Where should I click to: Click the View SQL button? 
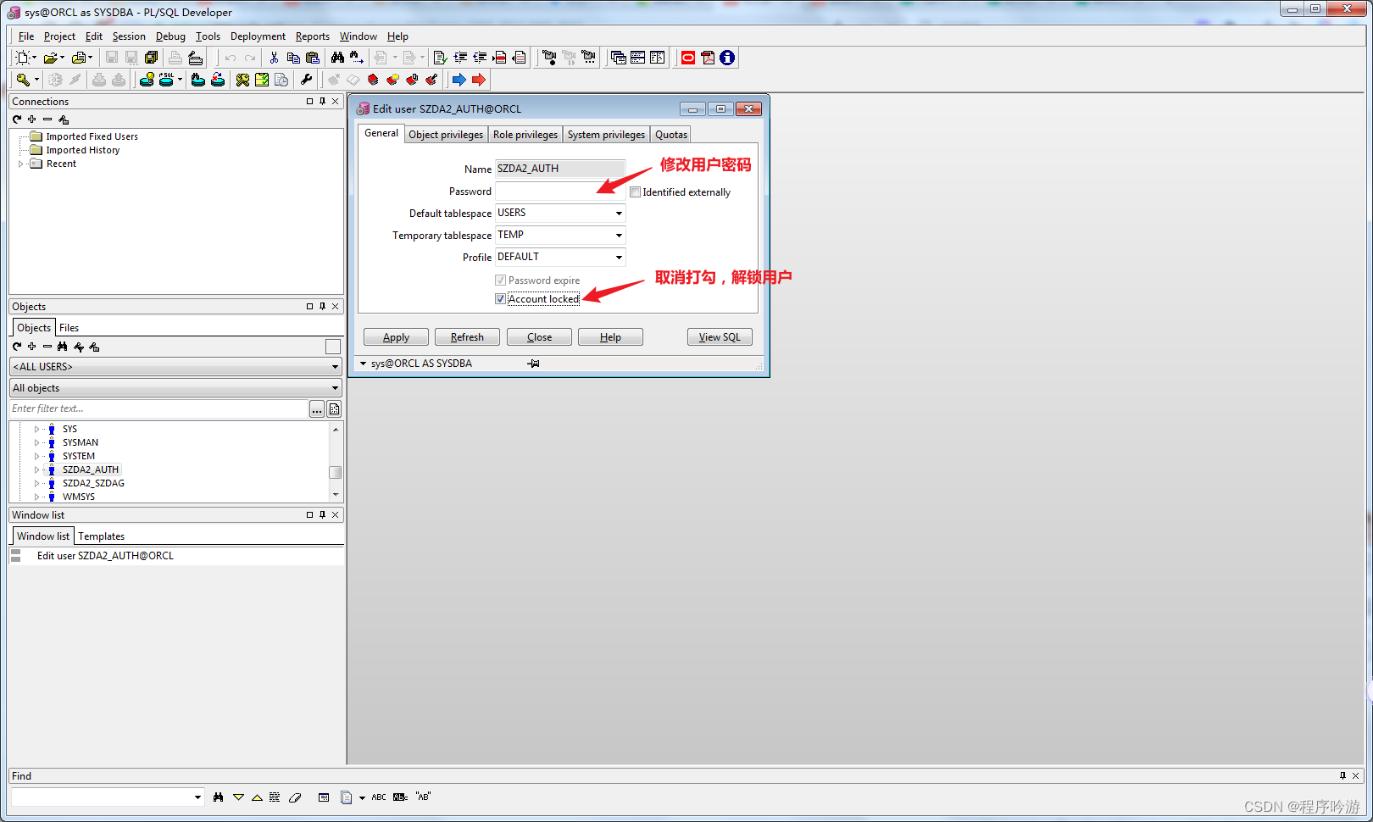(720, 337)
